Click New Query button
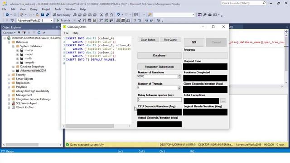This screenshot has width=290, height=163. click(62, 15)
